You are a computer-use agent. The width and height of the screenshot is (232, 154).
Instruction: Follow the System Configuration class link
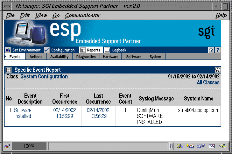pos(44,77)
